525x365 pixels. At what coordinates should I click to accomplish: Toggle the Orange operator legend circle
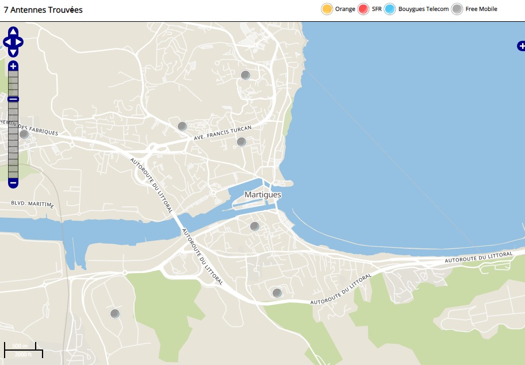coord(327,9)
